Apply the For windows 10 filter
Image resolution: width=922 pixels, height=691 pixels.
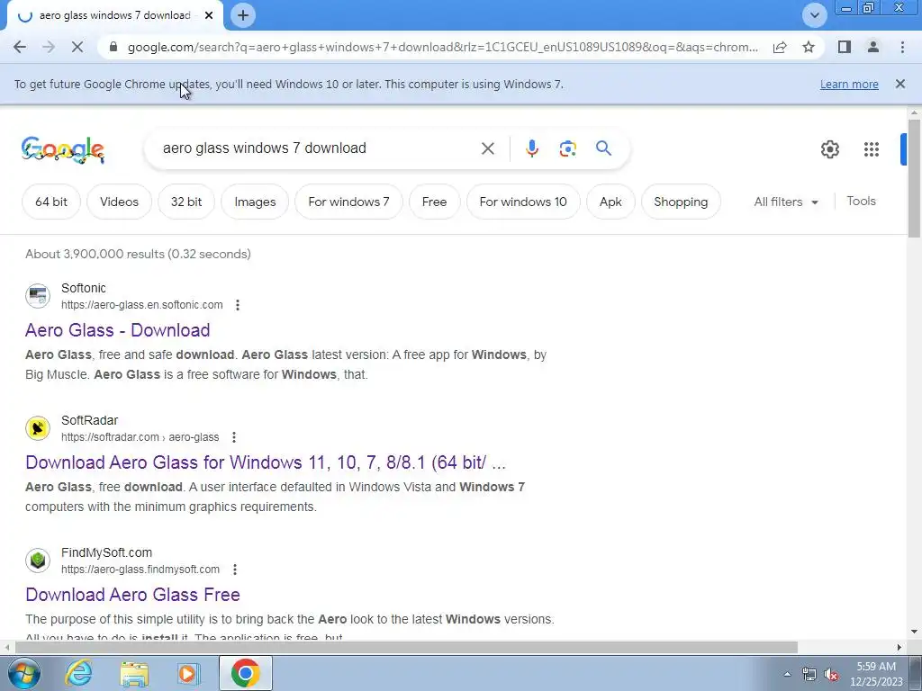coord(523,202)
